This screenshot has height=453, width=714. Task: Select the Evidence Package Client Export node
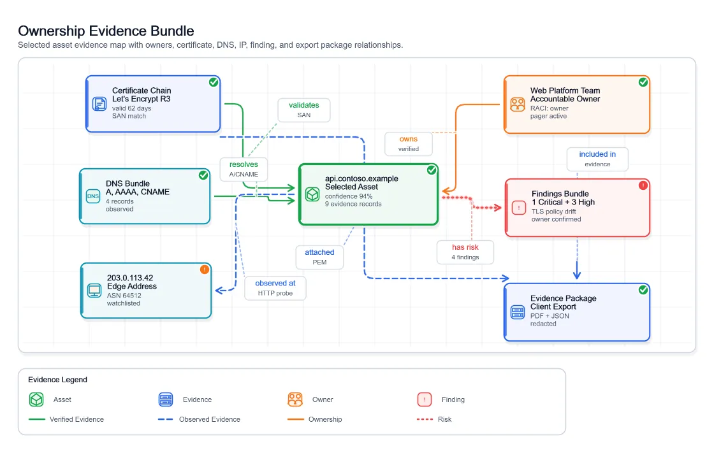[577, 312]
